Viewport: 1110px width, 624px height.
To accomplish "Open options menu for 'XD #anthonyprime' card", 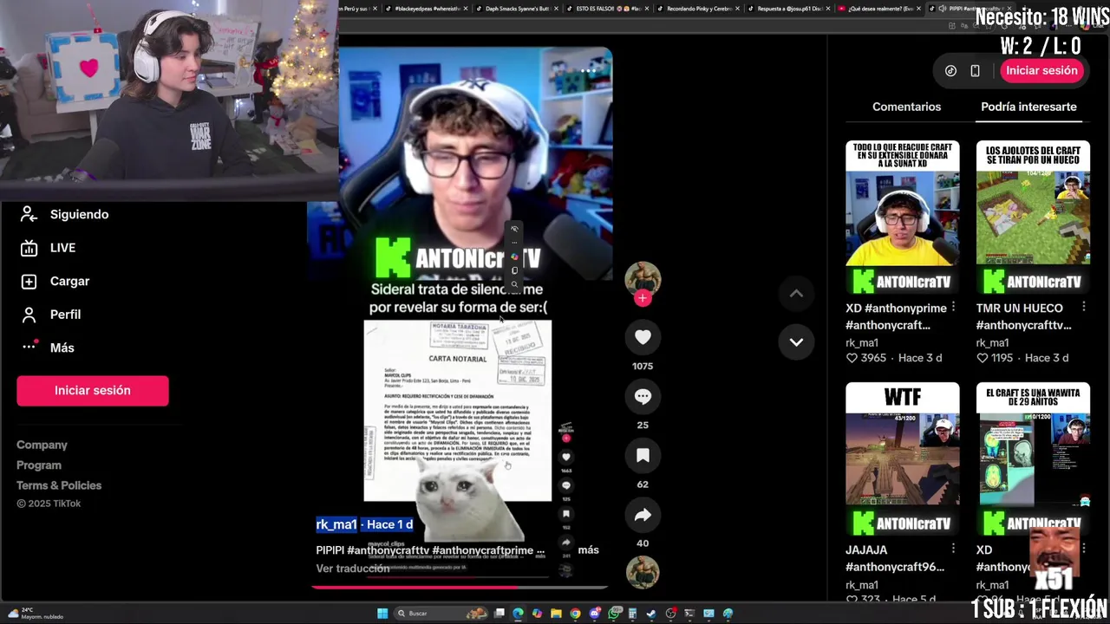I will pos(953,307).
